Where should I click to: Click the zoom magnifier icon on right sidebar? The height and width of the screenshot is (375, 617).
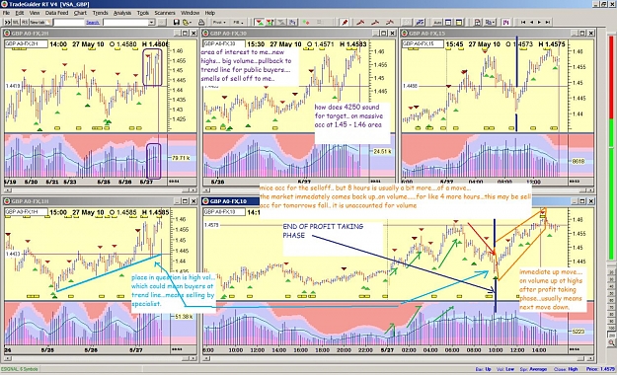point(611,343)
